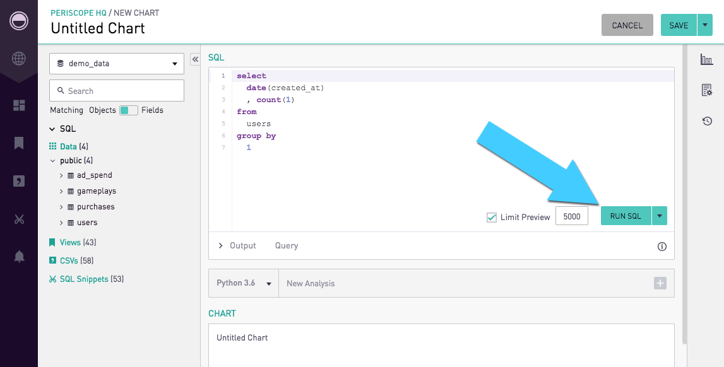This screenshot has height=367, width=724.
Task: Click the bookmark views icon in the sidebar
Action: [19, 143]
